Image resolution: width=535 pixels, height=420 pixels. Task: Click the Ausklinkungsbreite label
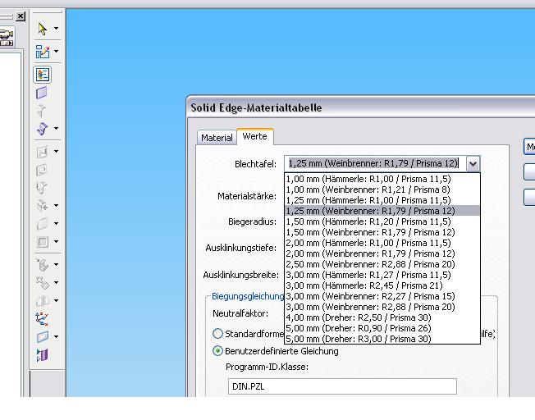[241, 275]
